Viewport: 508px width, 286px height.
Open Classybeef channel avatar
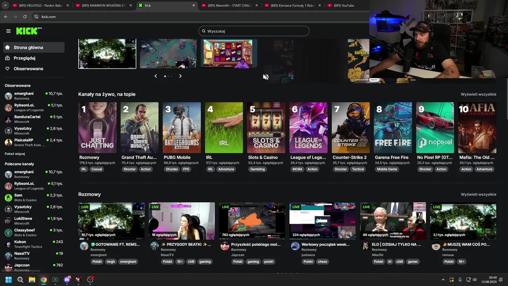8,232
